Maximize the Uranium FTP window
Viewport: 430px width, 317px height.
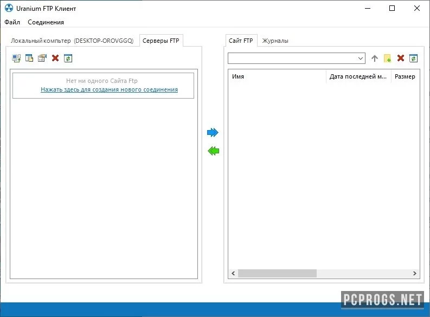tap(392, 8)
